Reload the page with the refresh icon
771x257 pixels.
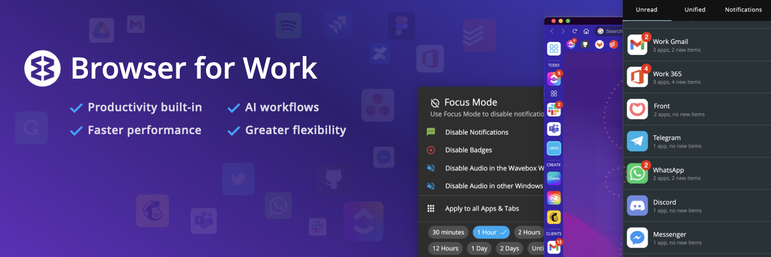(575, 31)
